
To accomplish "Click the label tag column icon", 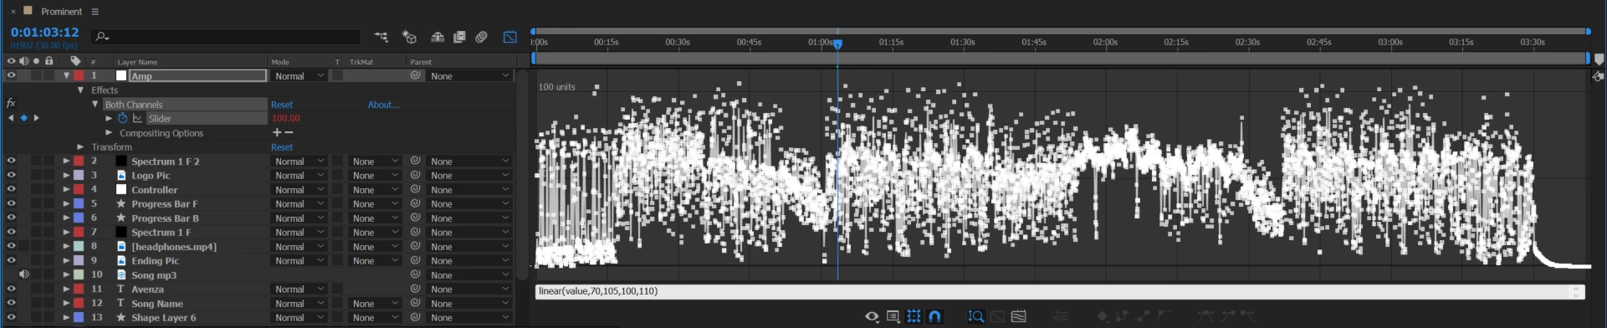I will pyautogui.click(x=75, y=61).
